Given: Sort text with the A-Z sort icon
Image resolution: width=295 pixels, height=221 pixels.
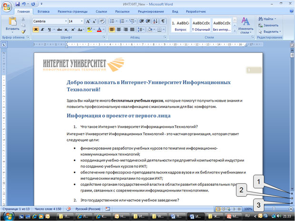Looking at the screenshot, I should (x=155, y=21).
